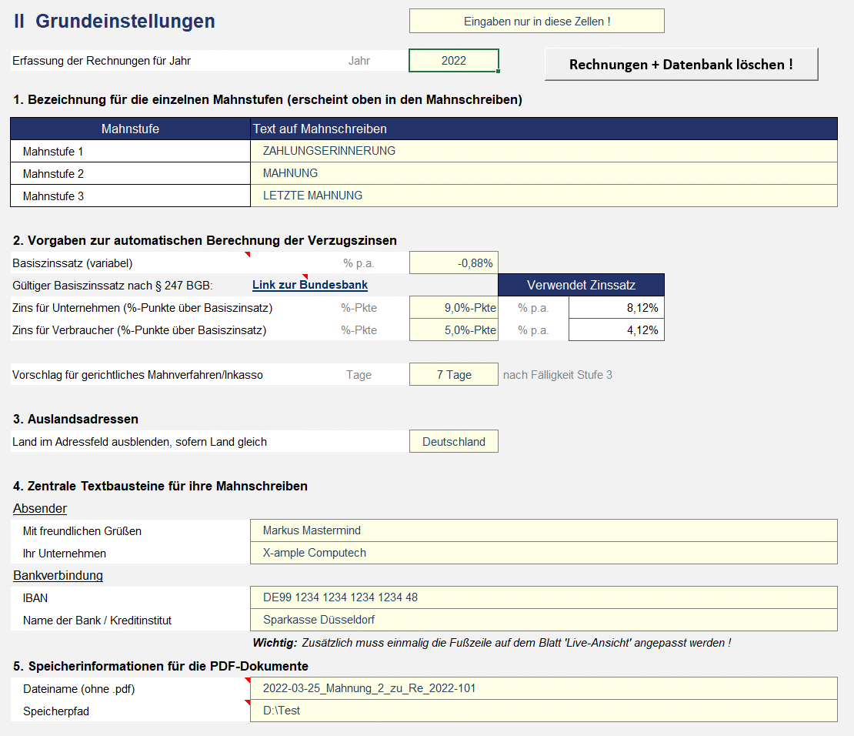Viewport: 854px width, 736px height.
Task: Click the Mahnstufe column header
Action: (x=130, y=129)
